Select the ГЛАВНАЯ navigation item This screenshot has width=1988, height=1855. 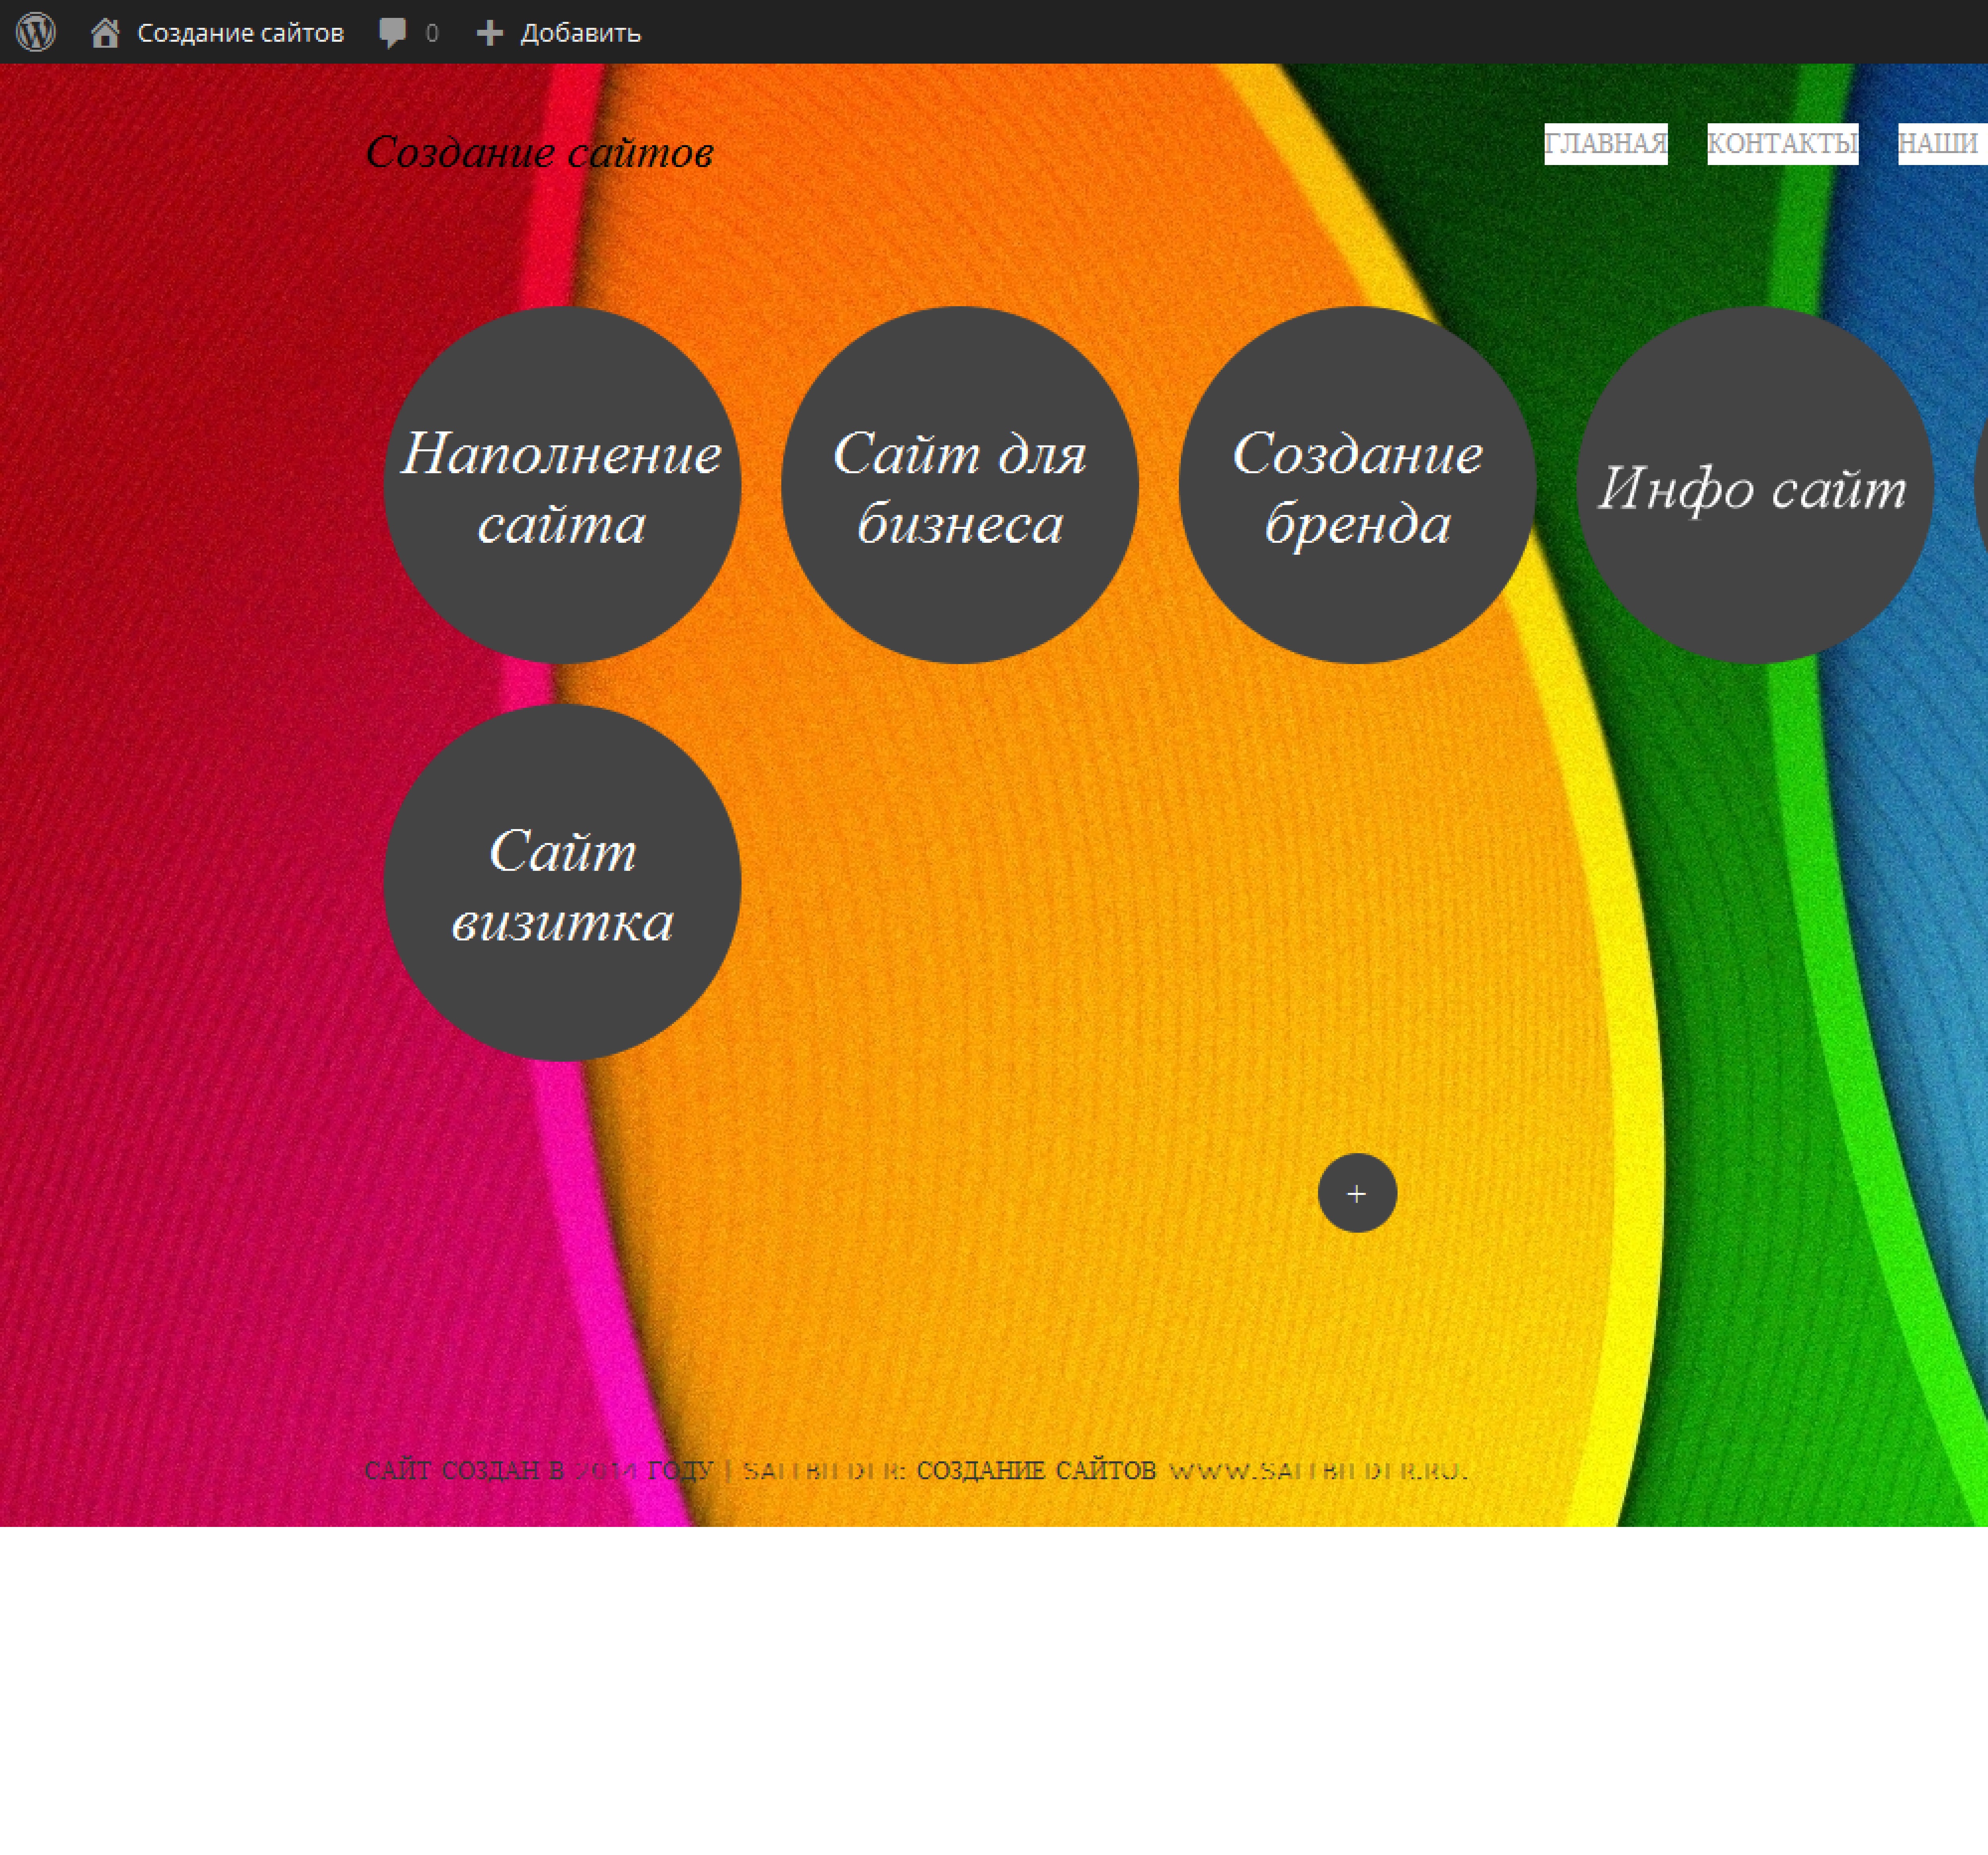pos(1605,143)
